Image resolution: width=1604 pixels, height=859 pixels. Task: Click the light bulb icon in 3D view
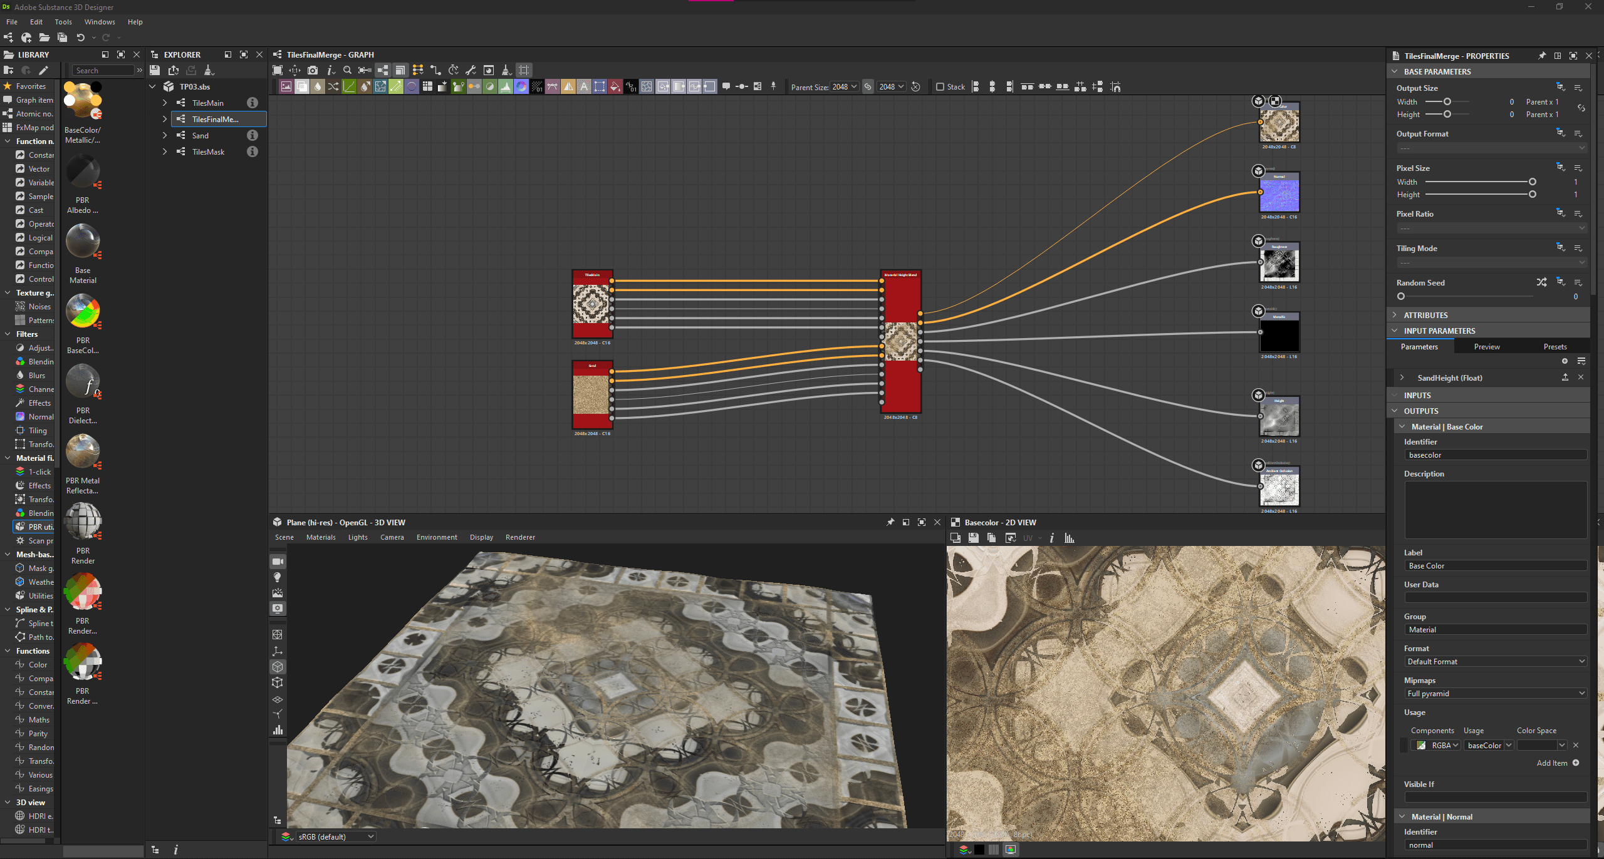[x=278, y=577]
